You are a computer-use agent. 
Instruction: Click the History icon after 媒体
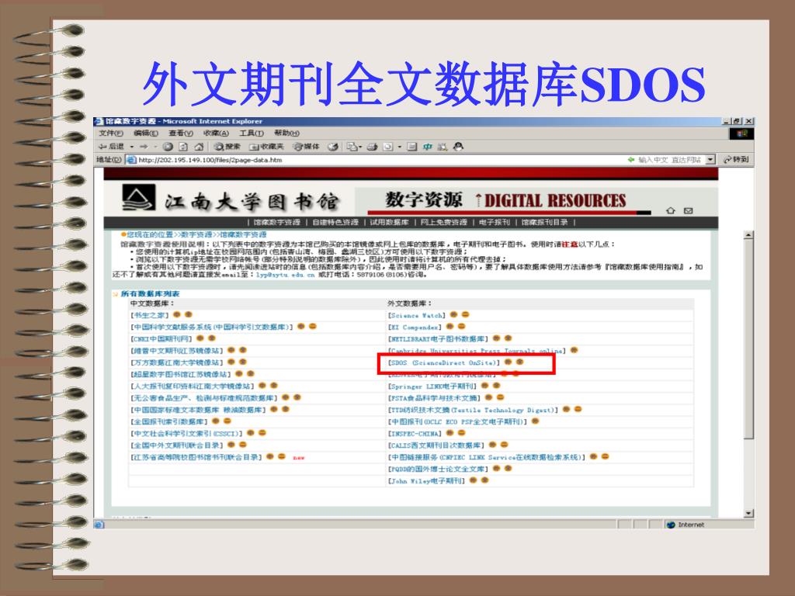tap(333, 147)
